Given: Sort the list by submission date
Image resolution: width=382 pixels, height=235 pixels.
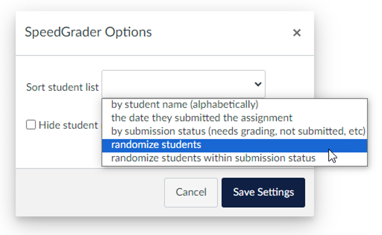Looking at the screenshot, I should 201,118.
